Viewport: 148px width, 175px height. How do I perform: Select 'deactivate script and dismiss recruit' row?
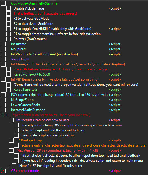pos(48,135)
